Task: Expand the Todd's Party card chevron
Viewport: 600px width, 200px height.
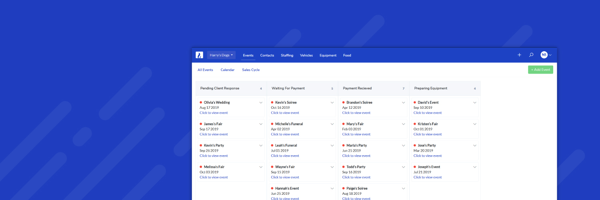Action: point(404,167)
